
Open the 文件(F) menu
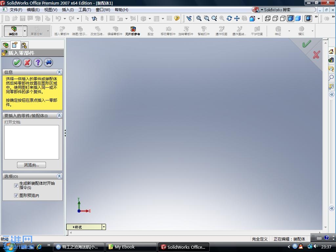click(x=16, y=10)
